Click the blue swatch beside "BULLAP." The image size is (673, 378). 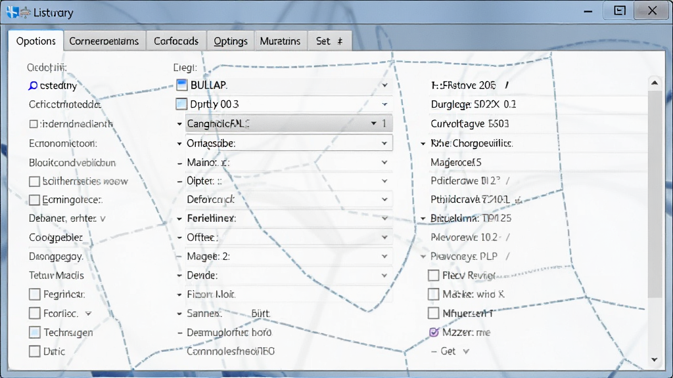[x=181, y=85]
